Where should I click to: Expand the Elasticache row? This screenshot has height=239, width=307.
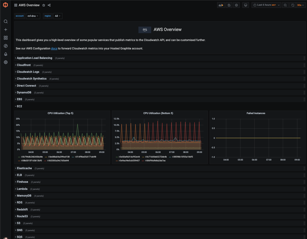click(x=24, y=168)
